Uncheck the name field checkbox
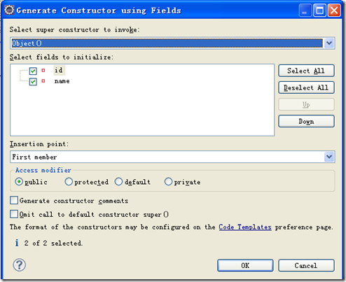The width and height of the screenshot is (346, 282). click(33, 82)
